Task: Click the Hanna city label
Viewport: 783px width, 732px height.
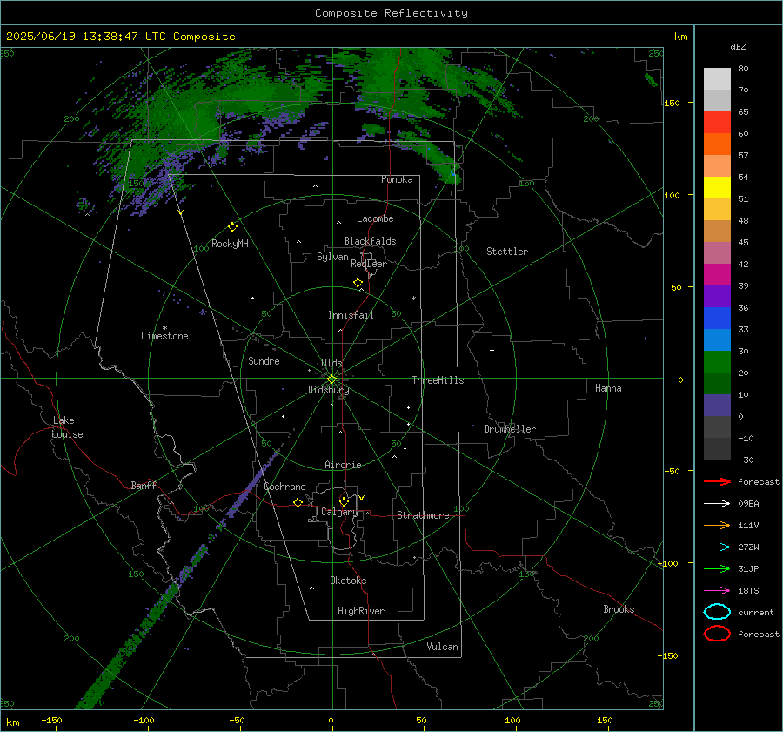Action: click(608, 388)
